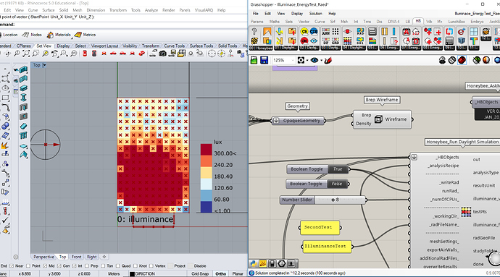Image resolution: width=500 pixels, height=277 pixels.
Task: Toggle the Near osnap checkbox
Action: click(x=12, y=266)
